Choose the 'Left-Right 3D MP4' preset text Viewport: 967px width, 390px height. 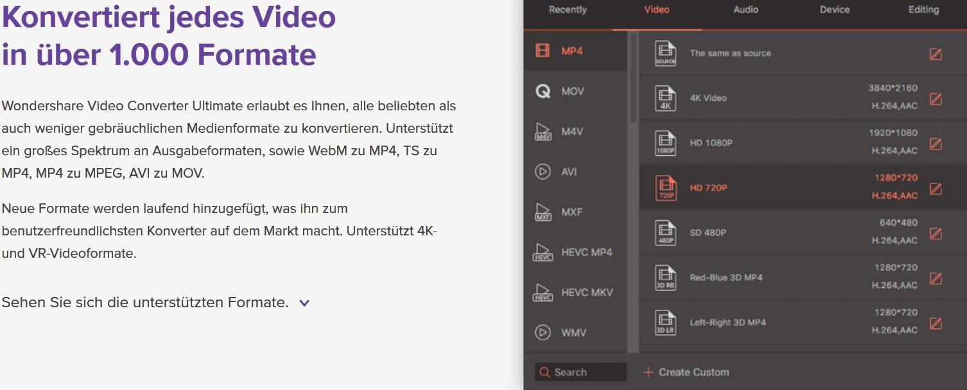[727, 323]
